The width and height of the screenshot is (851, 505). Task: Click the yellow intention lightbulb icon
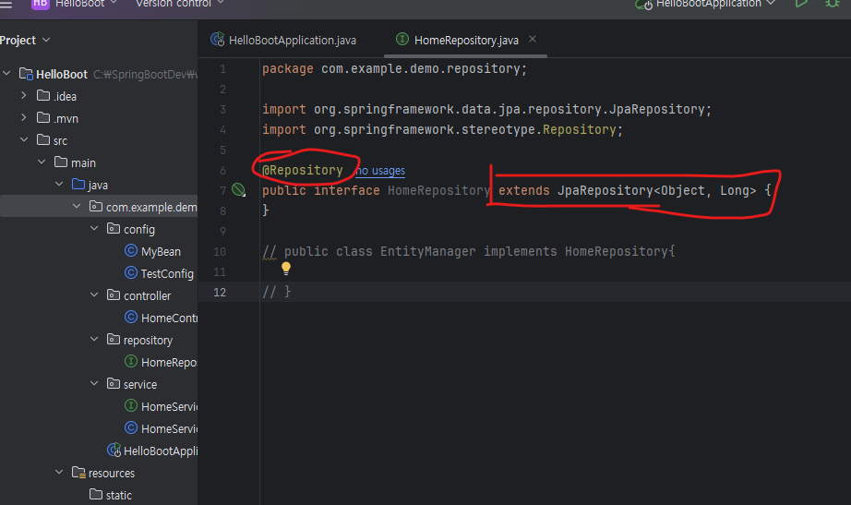point(286,269)
